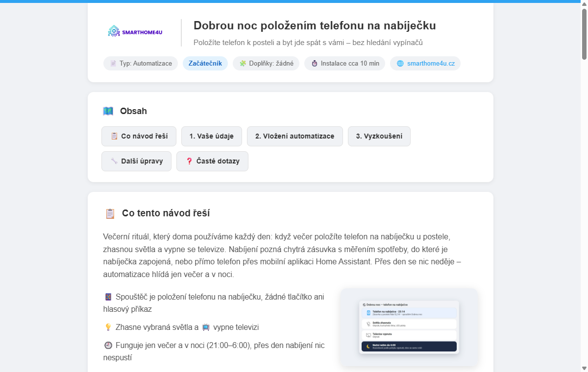588x372 pixels.
Task: Click Světla zhasnuta row in preview
Action: (409, 324)
